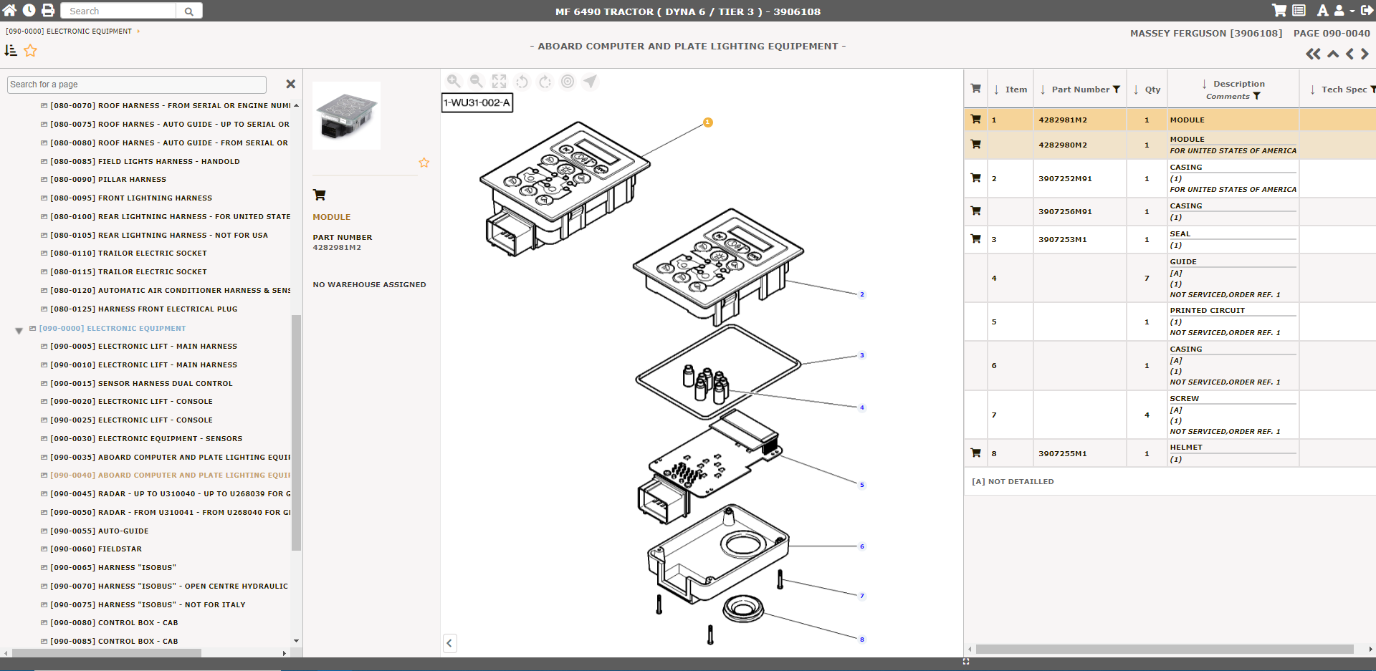This screenshot has height=671, width=1376.
Task: Open [090-0055] AUTO-GUIDE page
Action: tap(123, 531)
